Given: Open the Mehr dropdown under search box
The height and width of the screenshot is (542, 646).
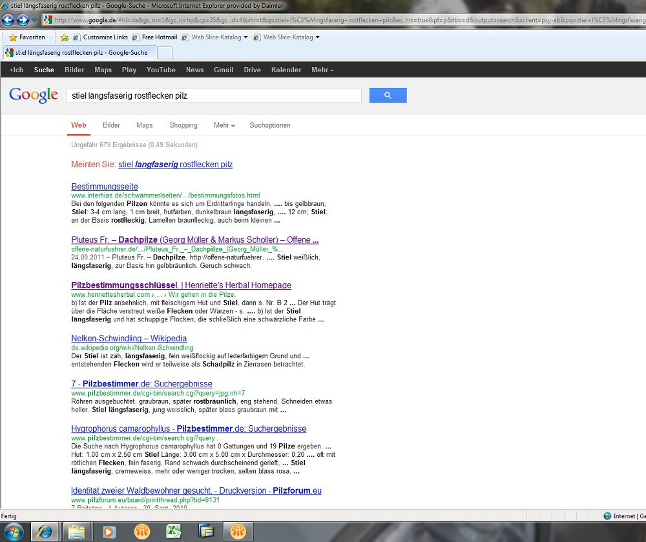Looking at the screenshot, I should coord(224,125).
